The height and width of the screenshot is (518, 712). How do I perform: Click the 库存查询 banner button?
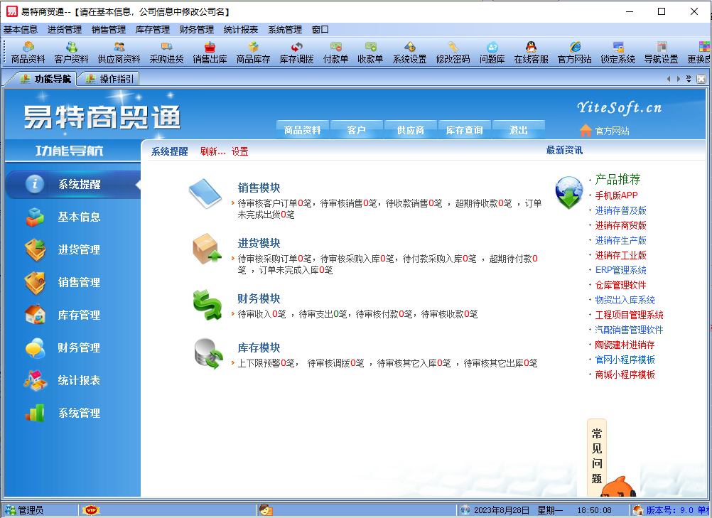pyautogui.click(x=463, y=130)
